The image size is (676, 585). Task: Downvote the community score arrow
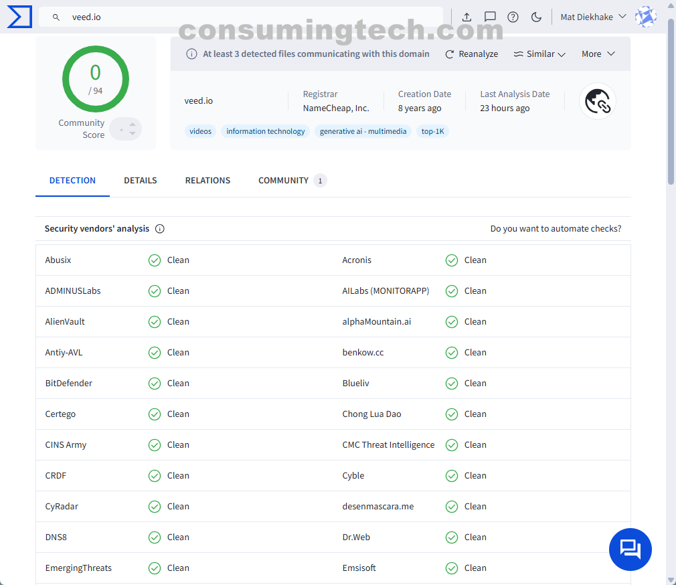click(133, 134)
